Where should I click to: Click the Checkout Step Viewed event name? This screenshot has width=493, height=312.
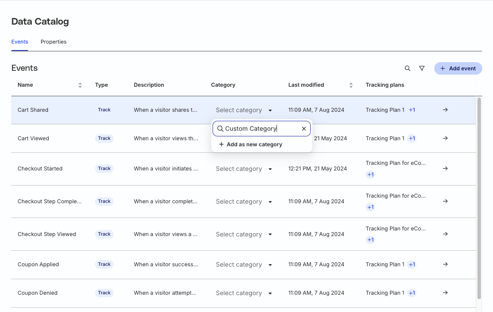[47, 234]
